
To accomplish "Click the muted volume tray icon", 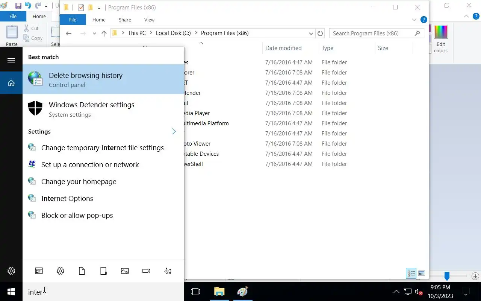I will point(419,292).
